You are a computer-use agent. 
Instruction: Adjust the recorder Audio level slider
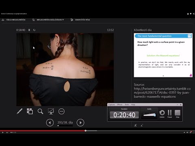click(149, 115)
